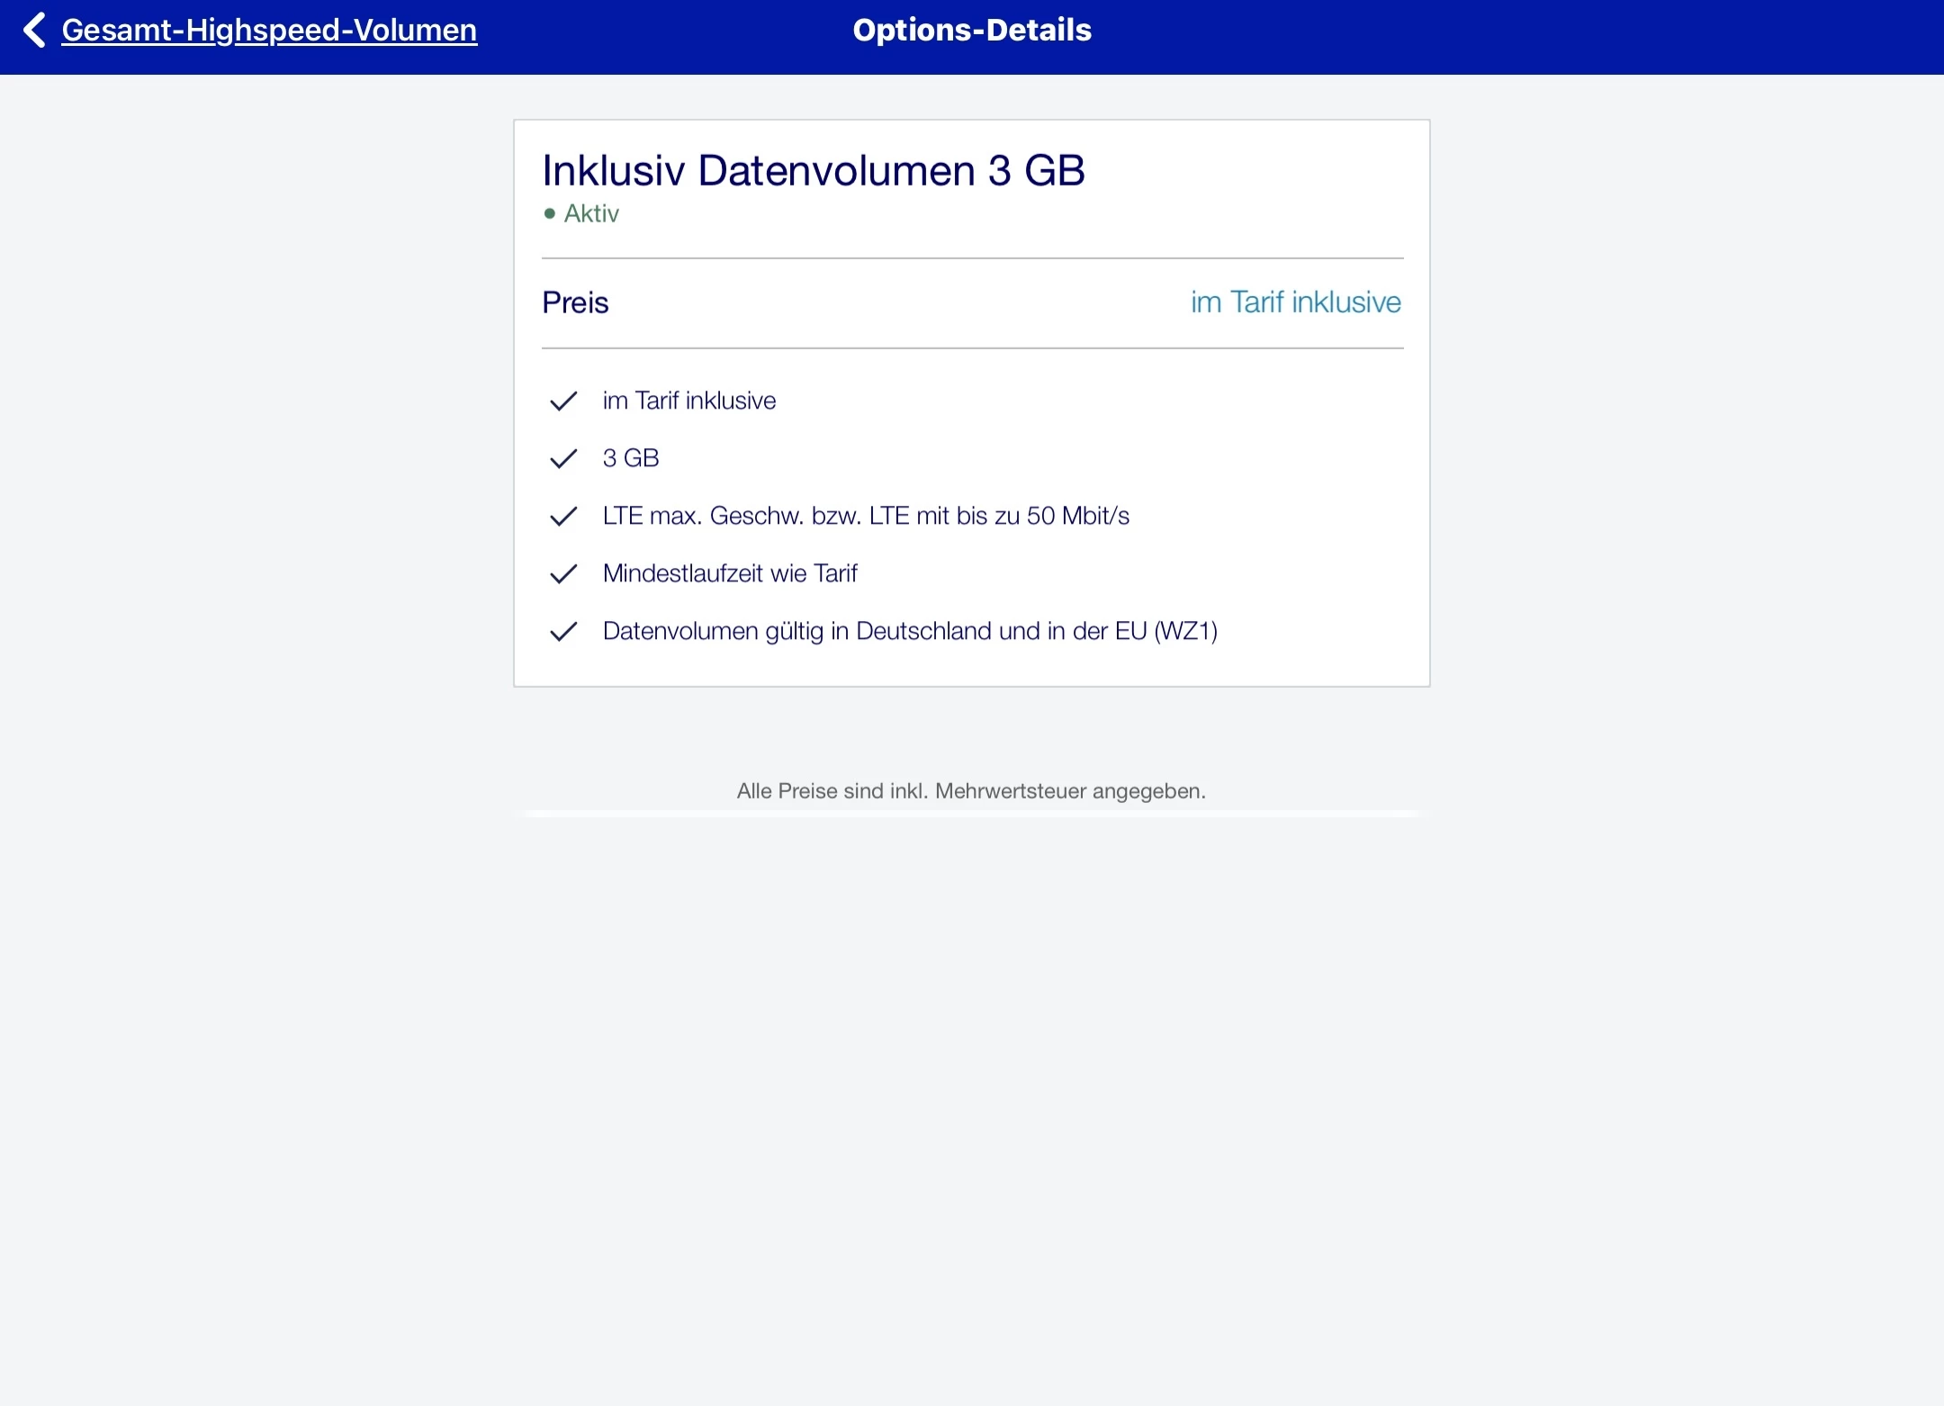Select LTE mit bis zu 50 Mbit/s text

(x=866, y=516)
